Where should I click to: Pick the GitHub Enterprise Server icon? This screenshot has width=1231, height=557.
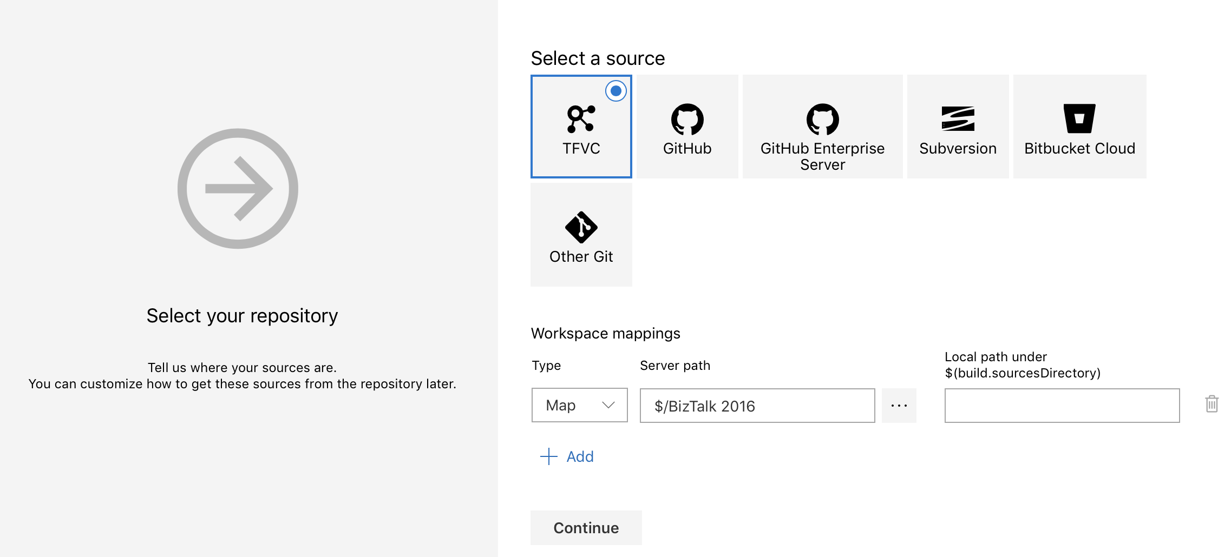point(822,119)
